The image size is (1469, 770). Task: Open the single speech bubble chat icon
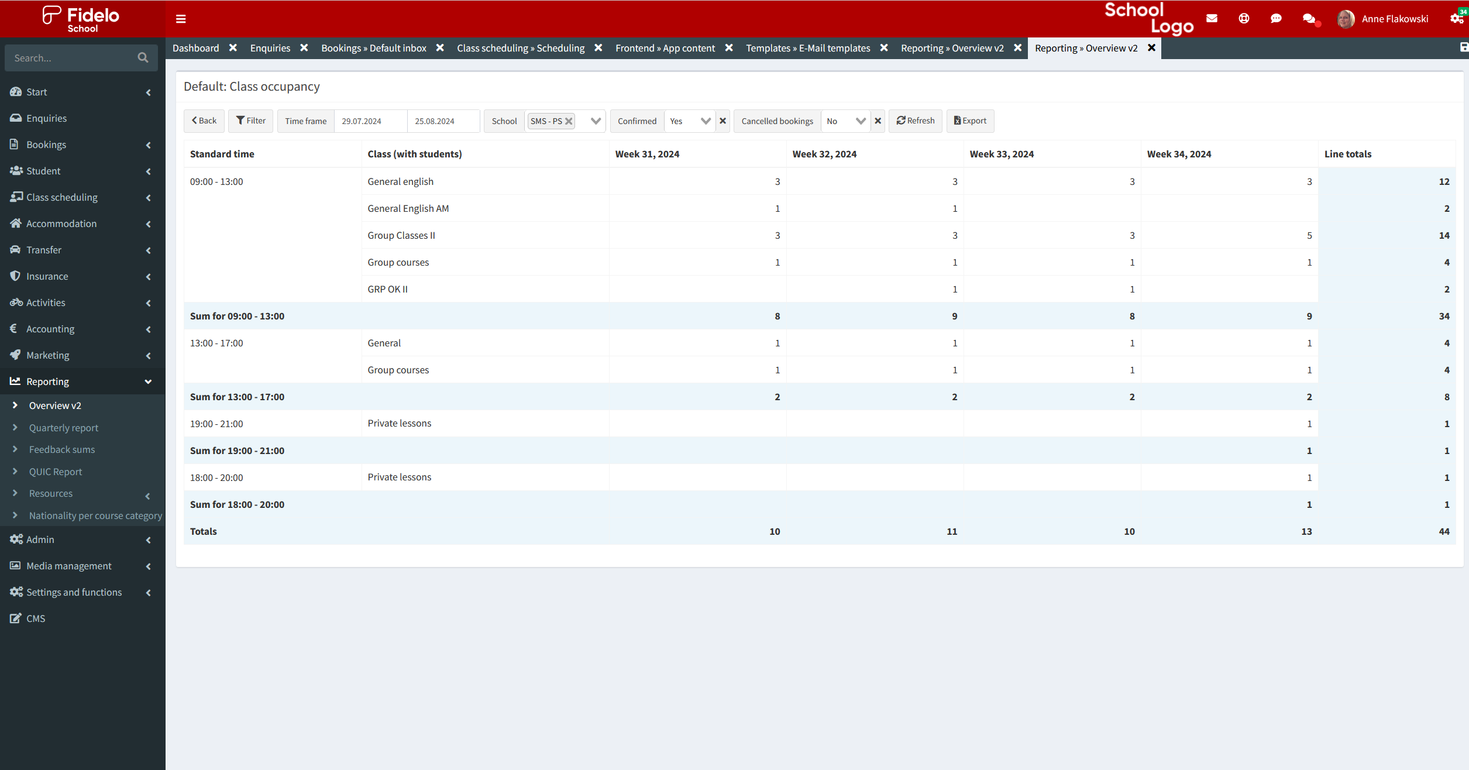(1276, 19)
